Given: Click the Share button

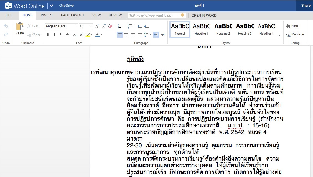Looking at the screenshot, I should pos(306,6).
